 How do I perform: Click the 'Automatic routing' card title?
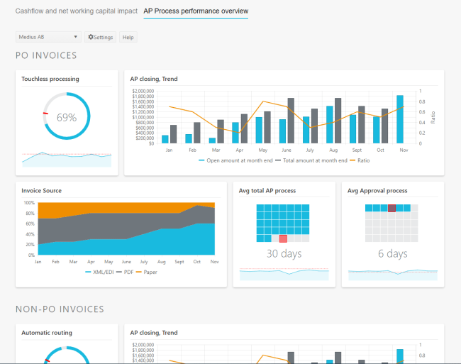(x=47, y=333)
